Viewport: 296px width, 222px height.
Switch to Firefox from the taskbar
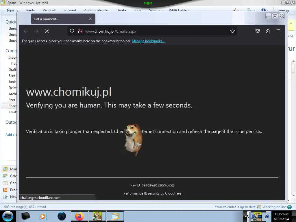click(x=79, y=216)
